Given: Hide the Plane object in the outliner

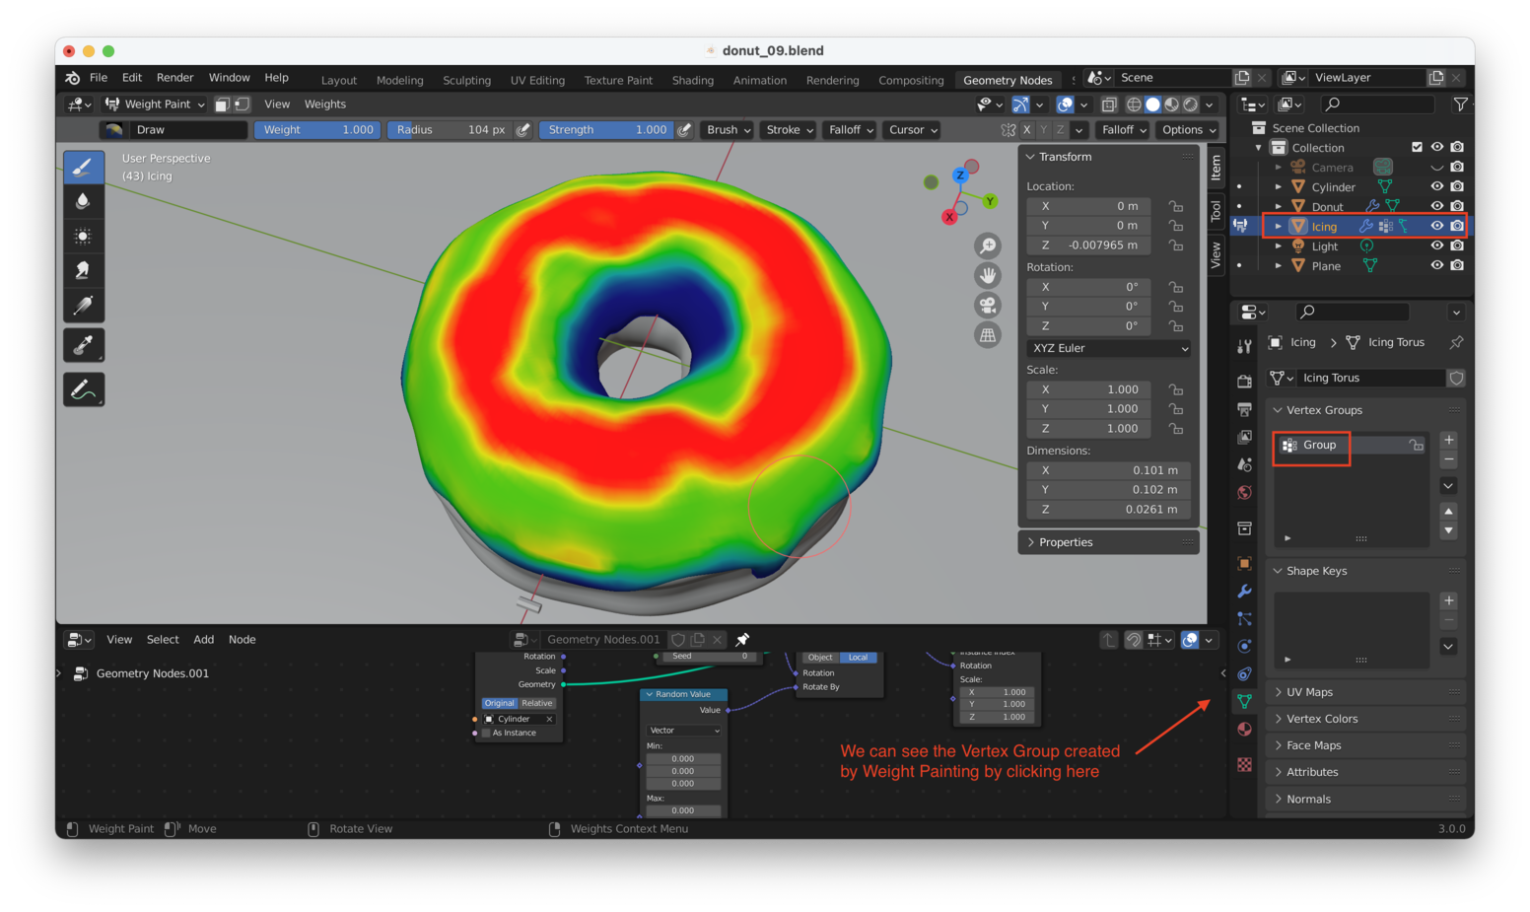Looking at the screenshot, I should tap(1437, 265).
